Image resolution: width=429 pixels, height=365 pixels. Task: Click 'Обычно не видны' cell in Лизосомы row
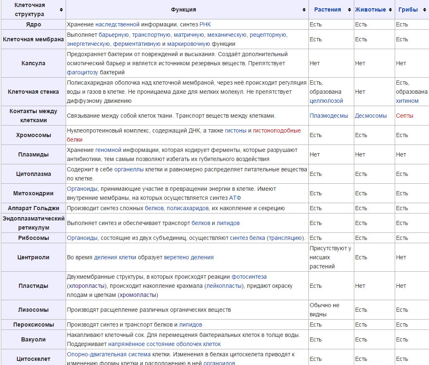(x=331, y=310)
